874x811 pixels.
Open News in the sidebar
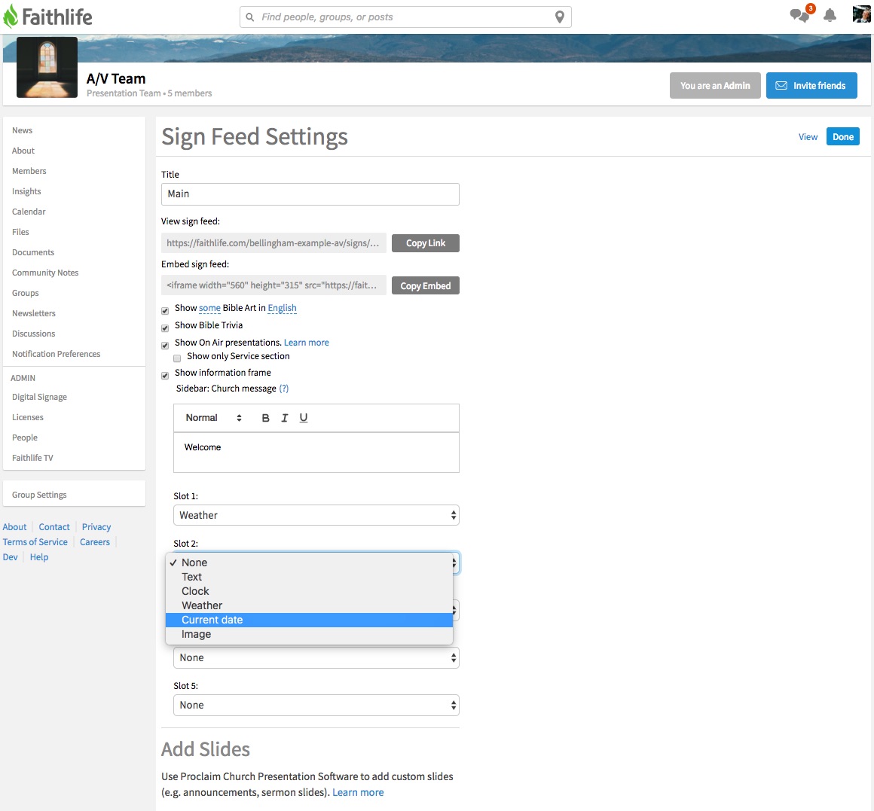[23, 130]
